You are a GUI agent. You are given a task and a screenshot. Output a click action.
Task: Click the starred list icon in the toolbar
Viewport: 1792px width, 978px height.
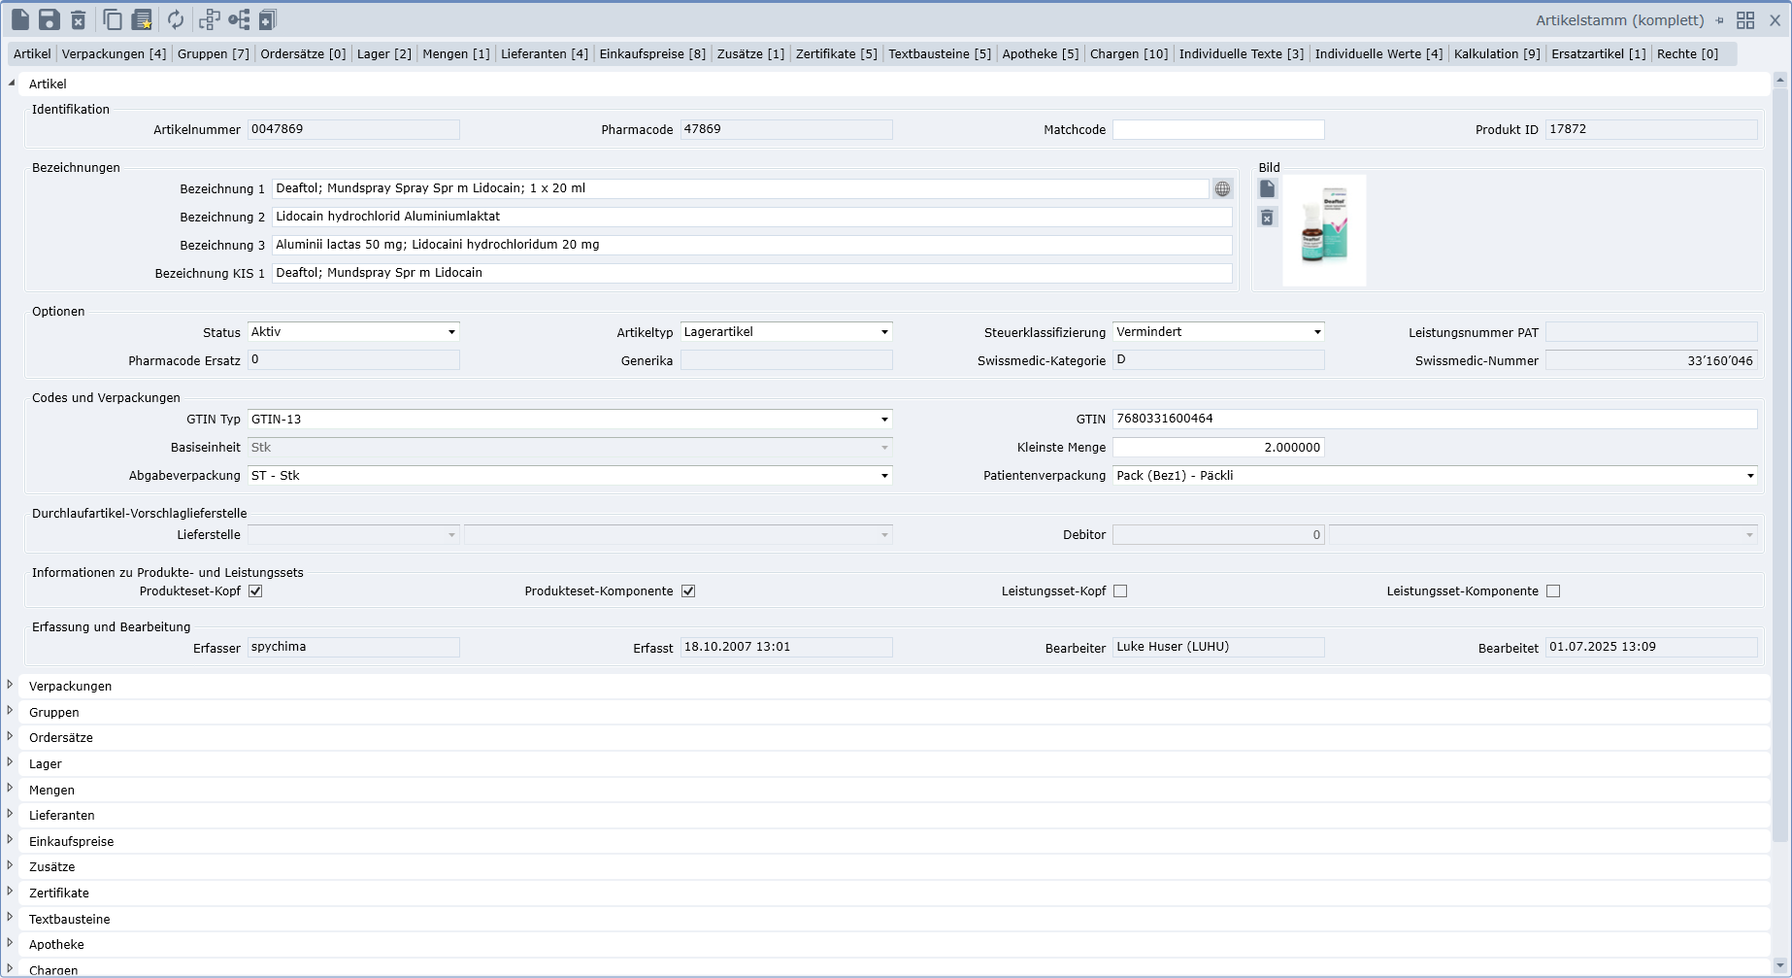click(x=143, y=19)
